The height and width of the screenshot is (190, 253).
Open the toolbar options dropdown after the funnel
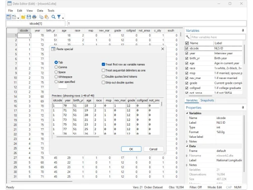click(x=63, y=18)
